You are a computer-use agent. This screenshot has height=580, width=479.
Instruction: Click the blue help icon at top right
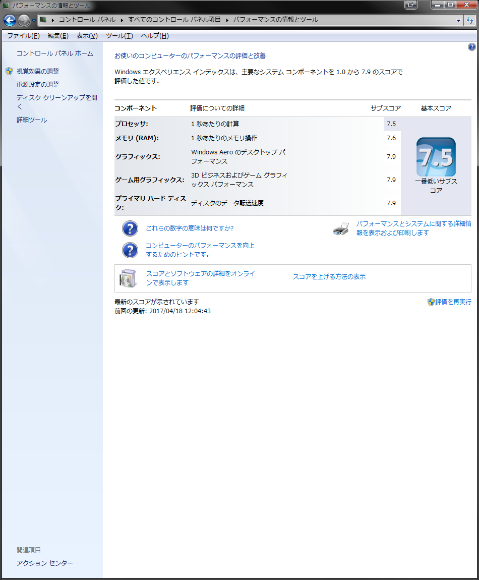471,46
